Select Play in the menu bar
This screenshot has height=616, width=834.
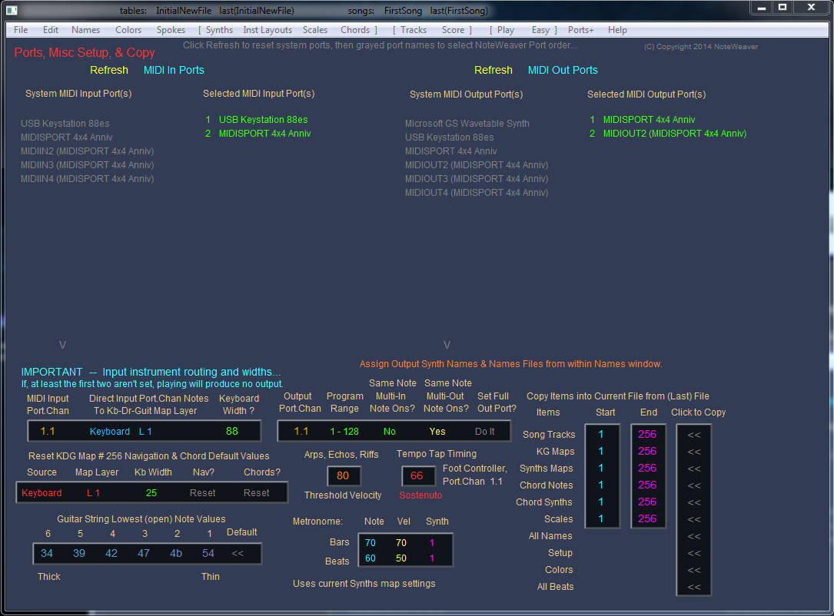click(505, 30)
